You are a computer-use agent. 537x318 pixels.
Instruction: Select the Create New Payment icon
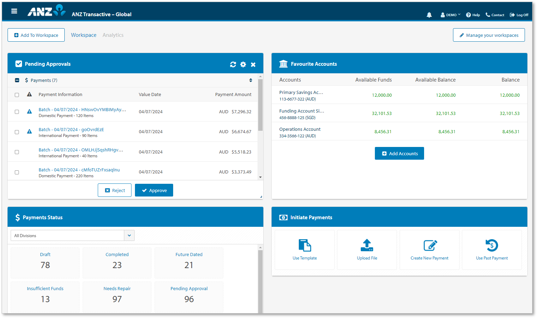(x=430, y=245)
